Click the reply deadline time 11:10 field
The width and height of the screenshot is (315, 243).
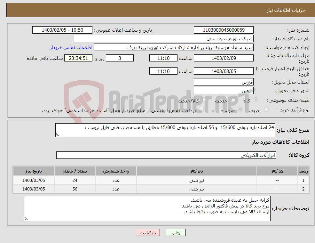(163, 58)
